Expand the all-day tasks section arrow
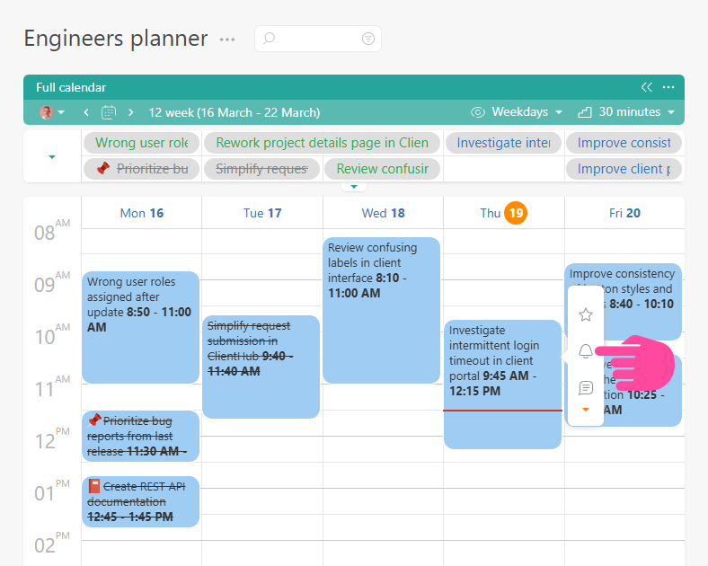The width and height of the screenshot is (708, 566). coord(51,156)
